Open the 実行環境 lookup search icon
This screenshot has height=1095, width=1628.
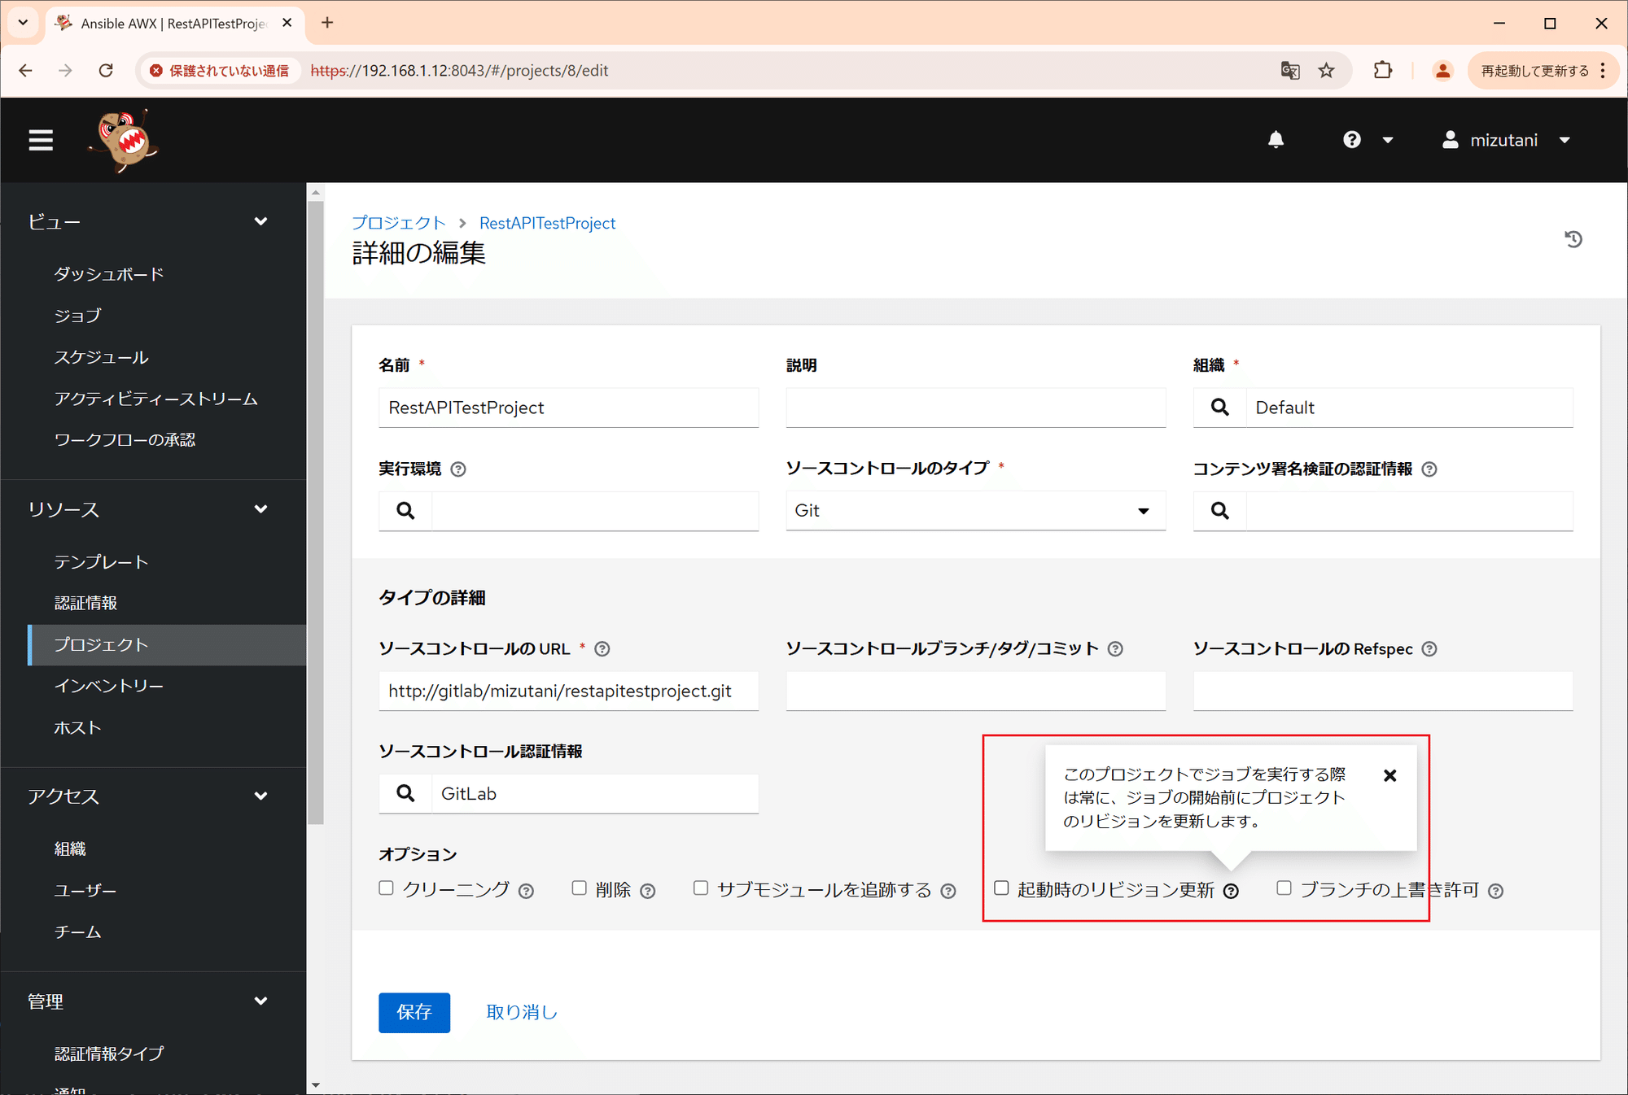pyautogui.click(x=405, y=511)
